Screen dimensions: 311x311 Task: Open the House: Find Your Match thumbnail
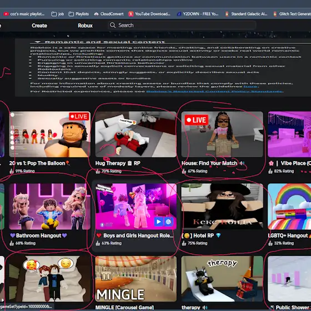point(222,134)
